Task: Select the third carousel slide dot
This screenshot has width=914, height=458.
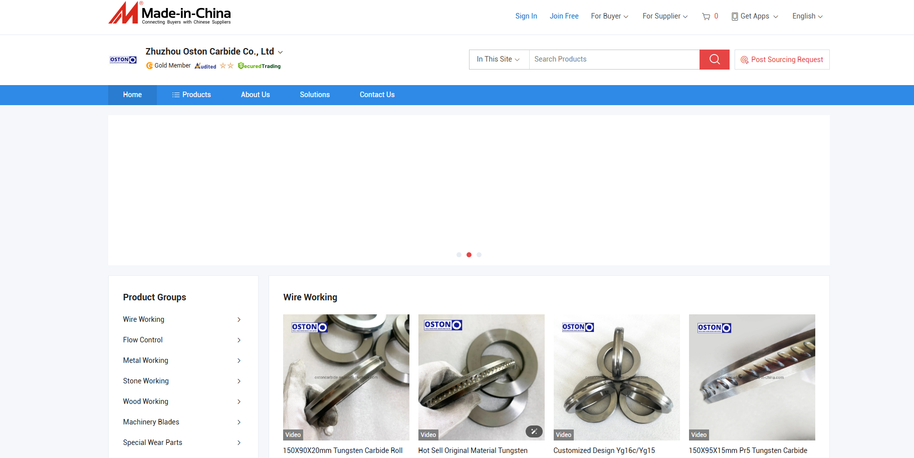Action: click(x=479, y=255)
